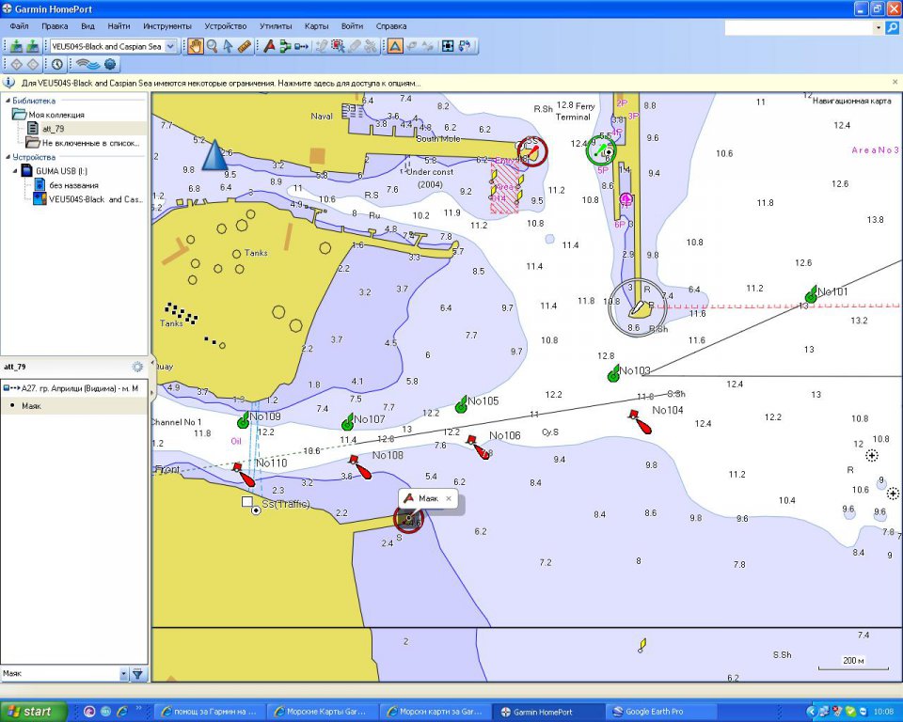Screen dimensions: 903x722
Task: Collapse the GUMA USB device node
Action: (15, 171)
